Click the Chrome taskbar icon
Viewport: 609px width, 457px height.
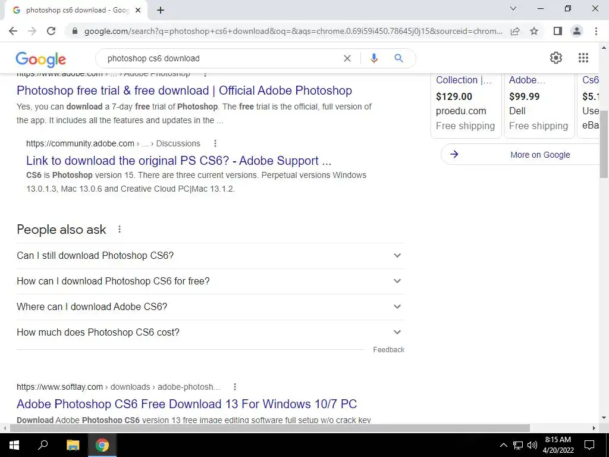(102, 445)
